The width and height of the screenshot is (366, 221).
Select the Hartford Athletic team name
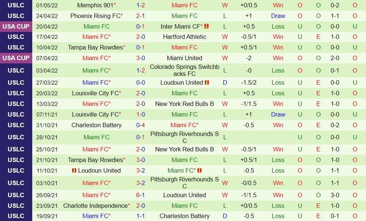184,37
